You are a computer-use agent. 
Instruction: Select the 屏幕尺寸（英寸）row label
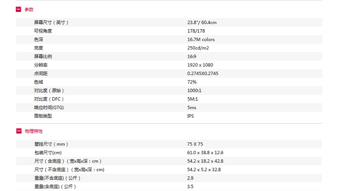coord(51,22)
